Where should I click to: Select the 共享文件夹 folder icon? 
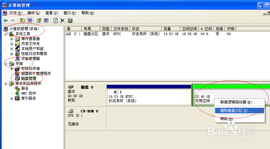pos(17,44)
